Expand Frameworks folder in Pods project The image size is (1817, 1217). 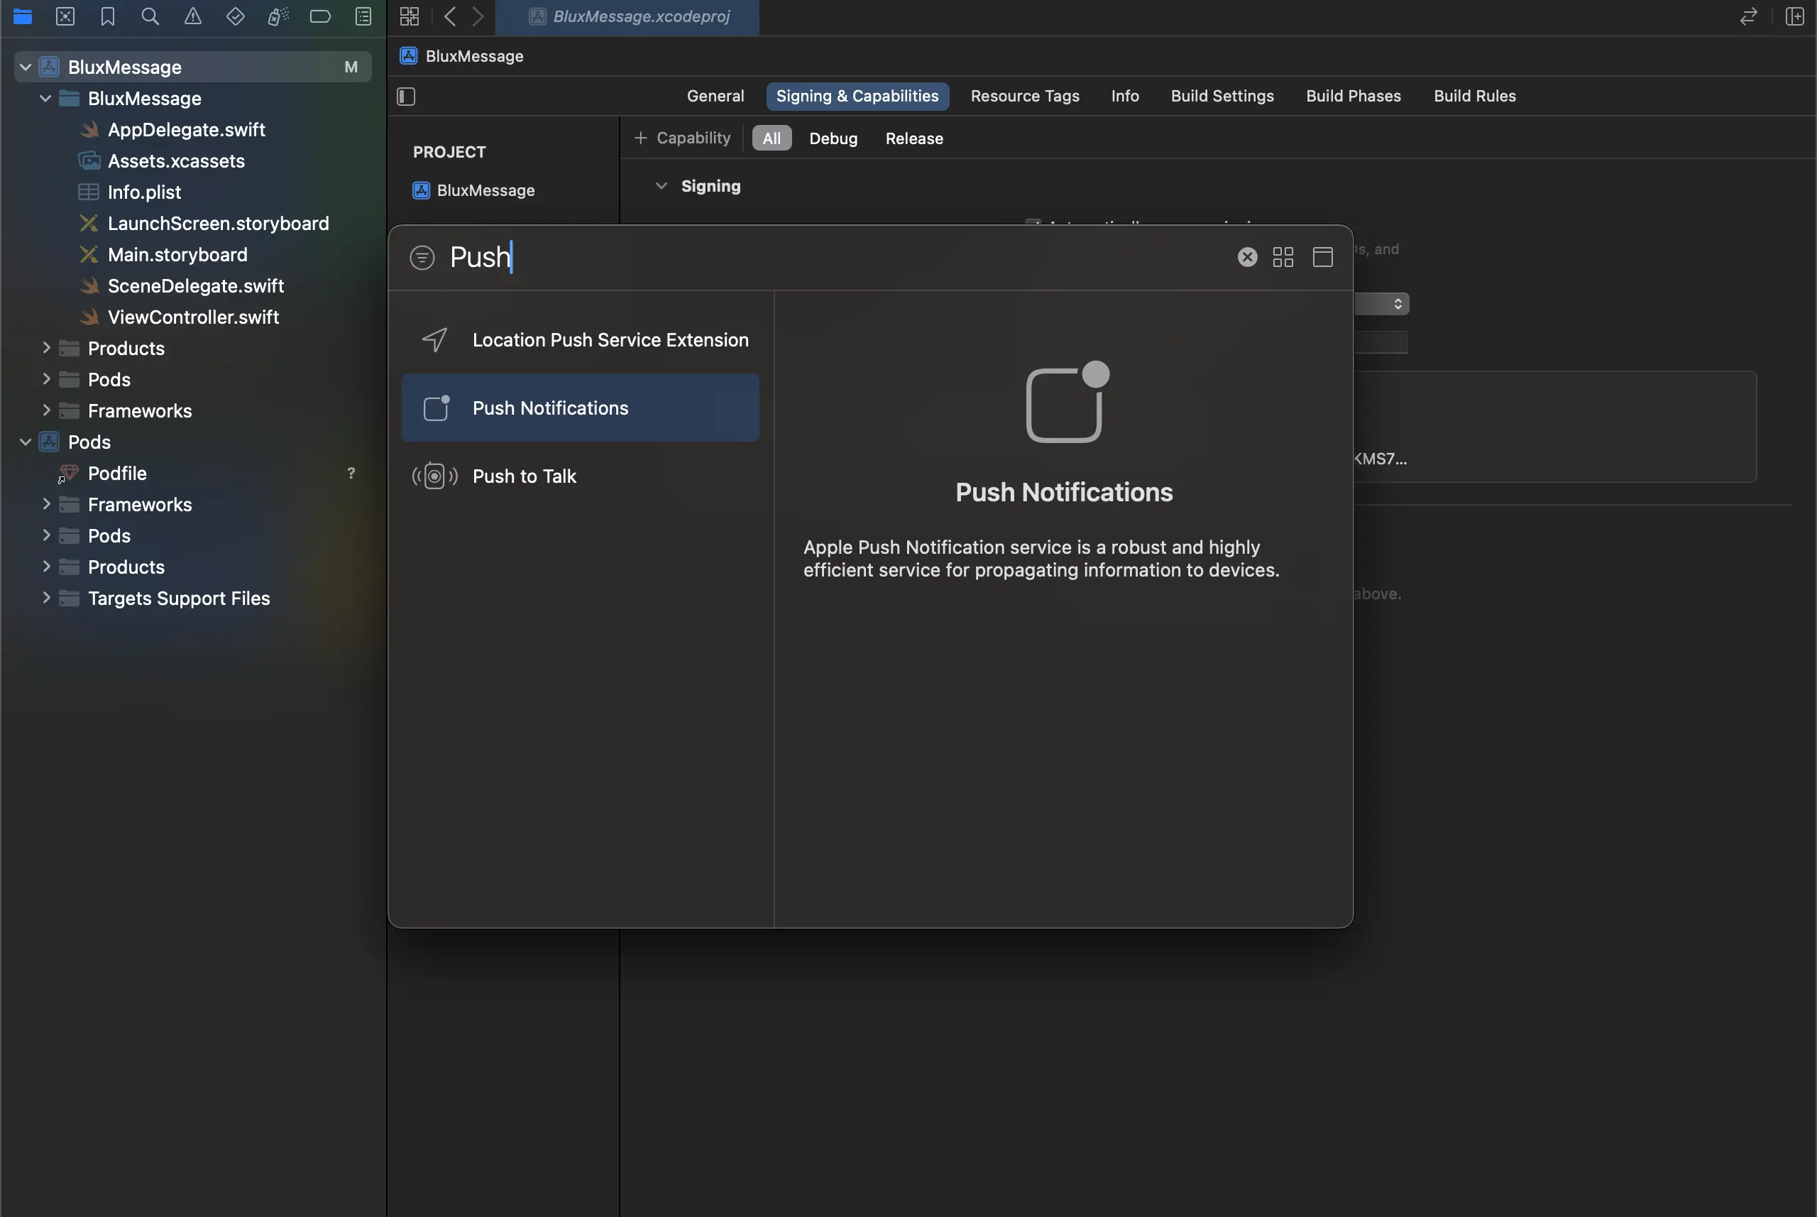[45, 505]
